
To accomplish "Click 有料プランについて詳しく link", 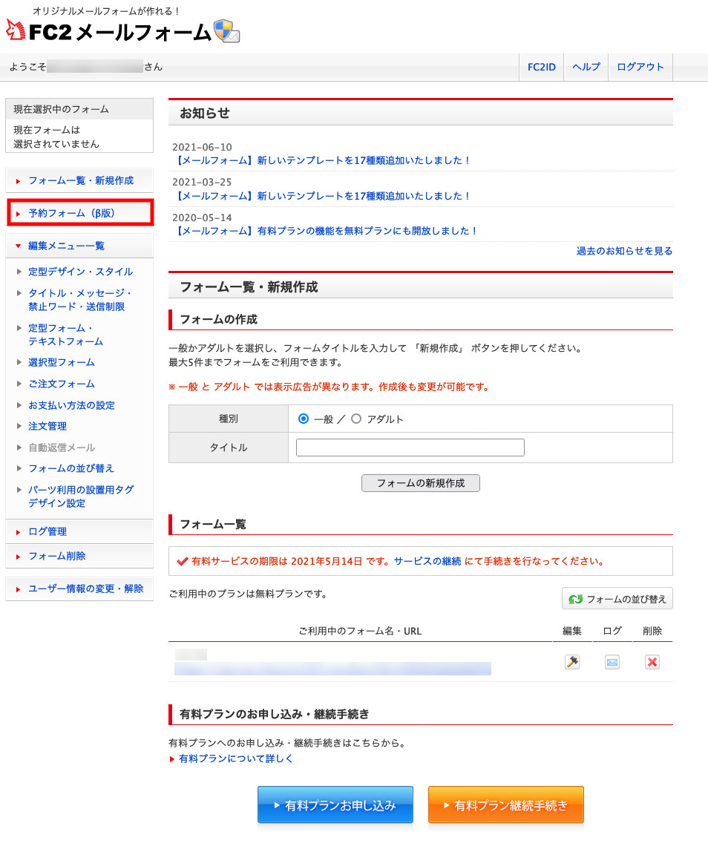I will [x=235, y=758].
